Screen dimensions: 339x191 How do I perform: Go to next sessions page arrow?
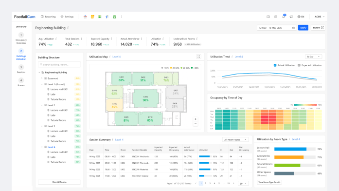click(x=233, y=183)
